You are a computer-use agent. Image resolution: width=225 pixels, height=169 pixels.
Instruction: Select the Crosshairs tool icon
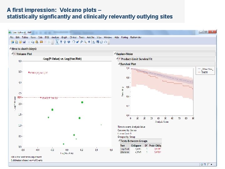click(x=89, y=42)
